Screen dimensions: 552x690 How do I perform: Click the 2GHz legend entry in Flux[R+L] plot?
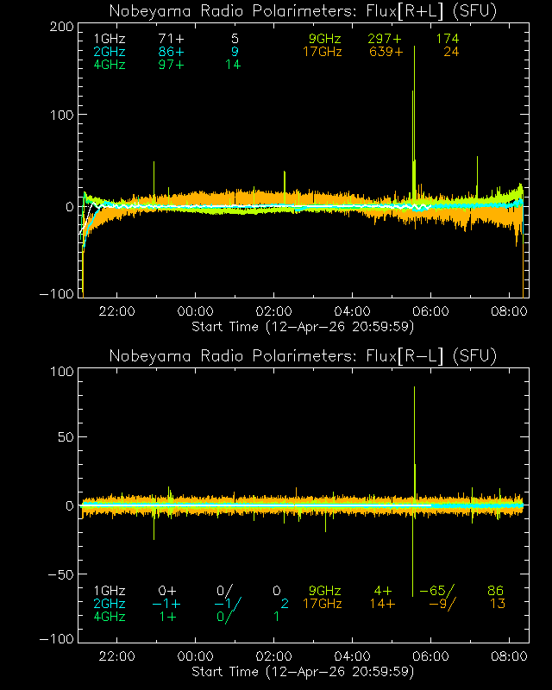[x=109, y=52]
